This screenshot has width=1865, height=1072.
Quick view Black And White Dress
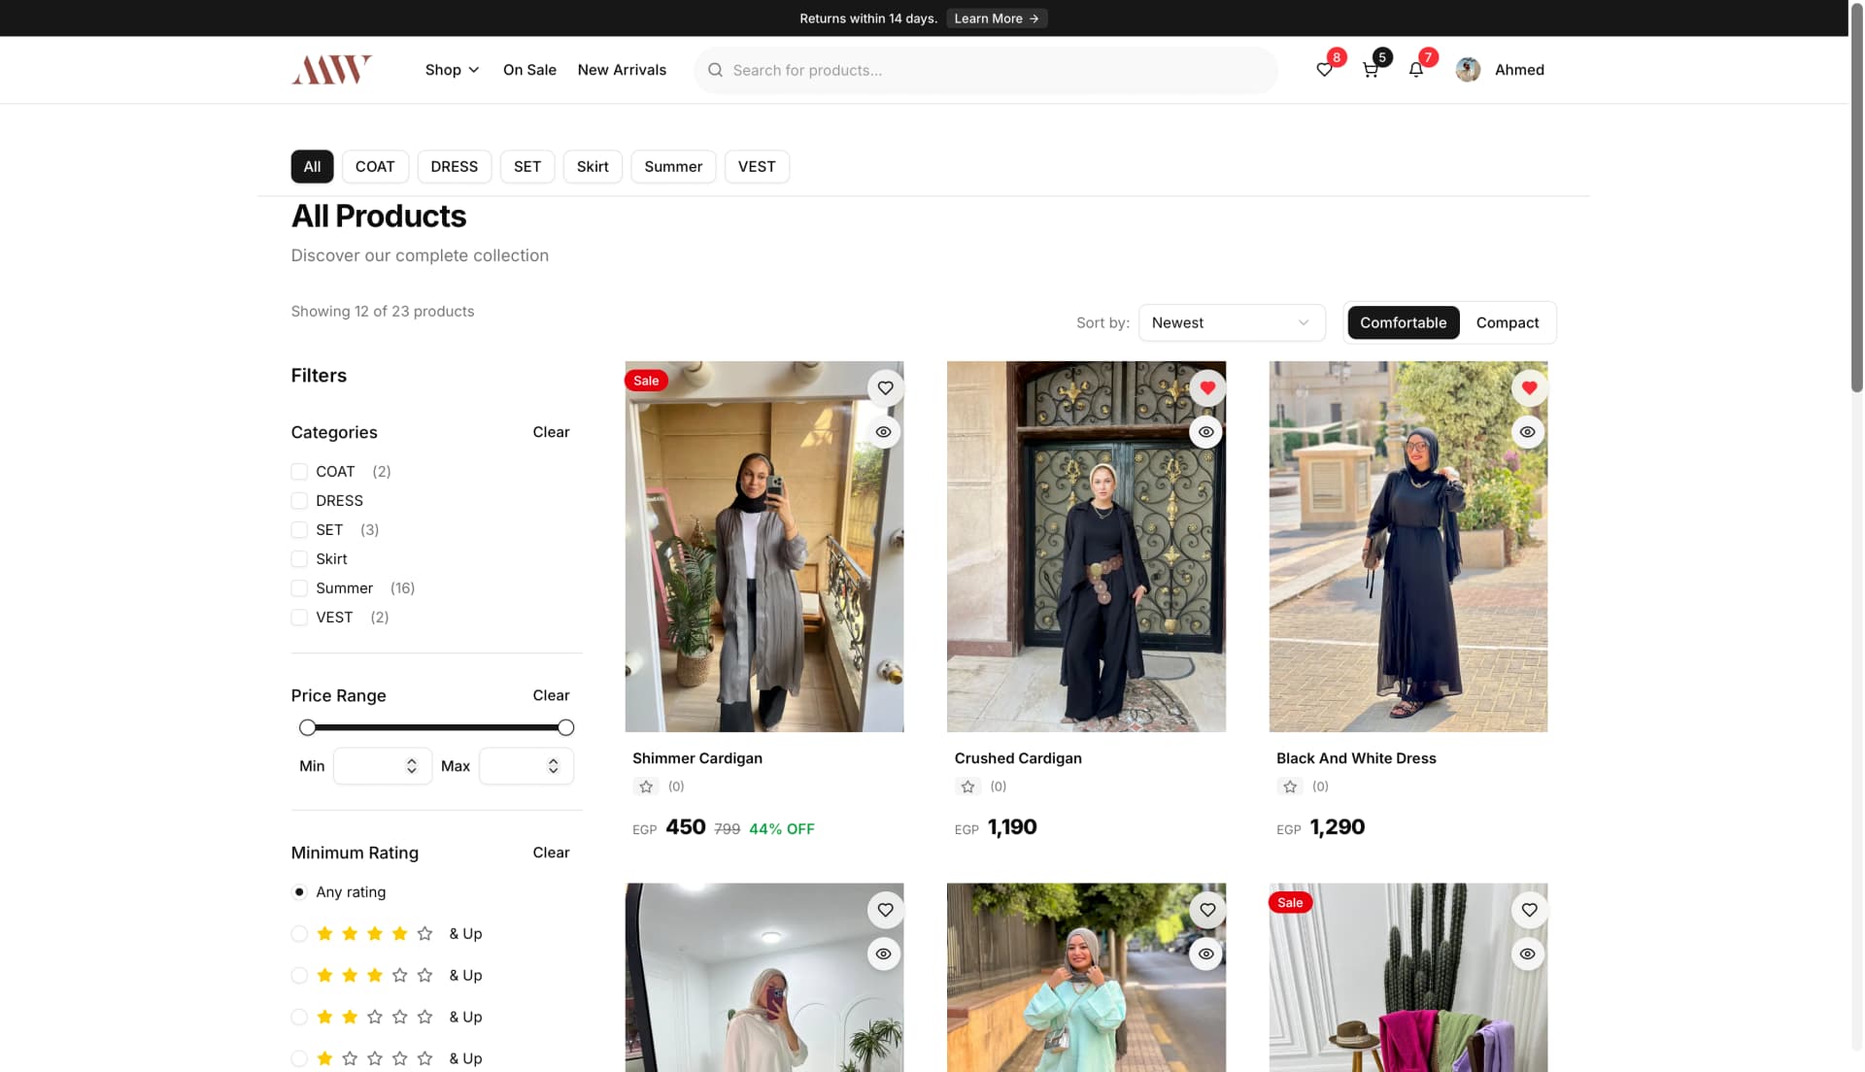(x=1527, y=432)
